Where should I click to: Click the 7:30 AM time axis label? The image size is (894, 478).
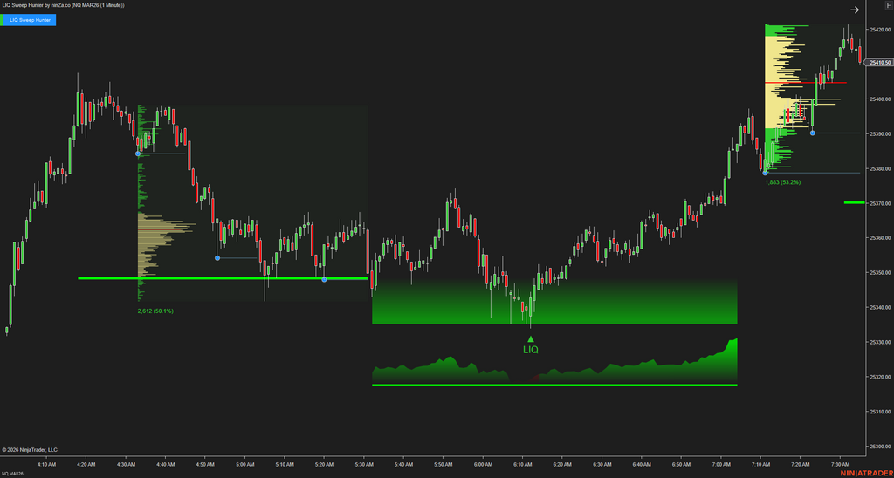[841, 464]
